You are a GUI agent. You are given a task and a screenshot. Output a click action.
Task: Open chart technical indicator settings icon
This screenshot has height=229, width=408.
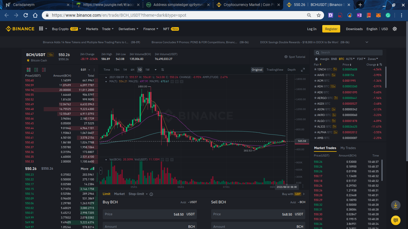(x=163, y=69)
